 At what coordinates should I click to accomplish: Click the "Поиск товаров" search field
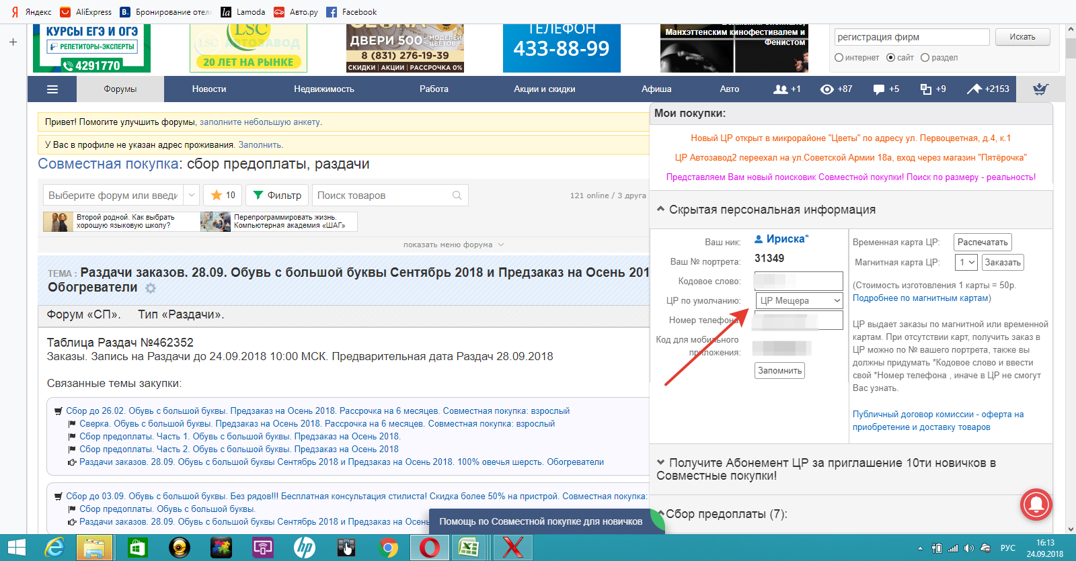tap(382, 196)
